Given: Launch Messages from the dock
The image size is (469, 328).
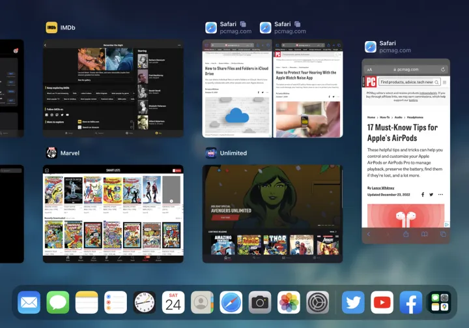Looking at the screenshot, I should pyautogui.click(x=58, y=303).
